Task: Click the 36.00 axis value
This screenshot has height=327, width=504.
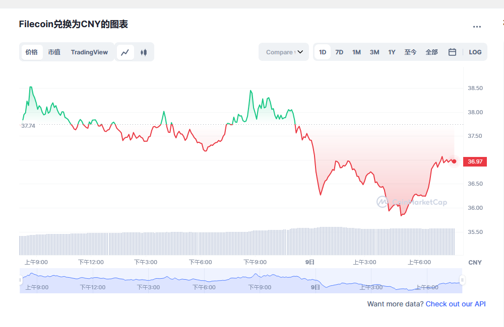Action: pos(475,208)
